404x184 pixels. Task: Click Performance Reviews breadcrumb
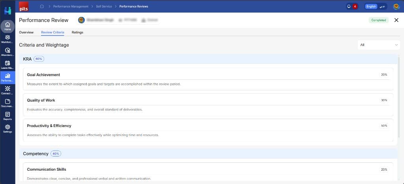pyautogui.click(x=134, y=6)
